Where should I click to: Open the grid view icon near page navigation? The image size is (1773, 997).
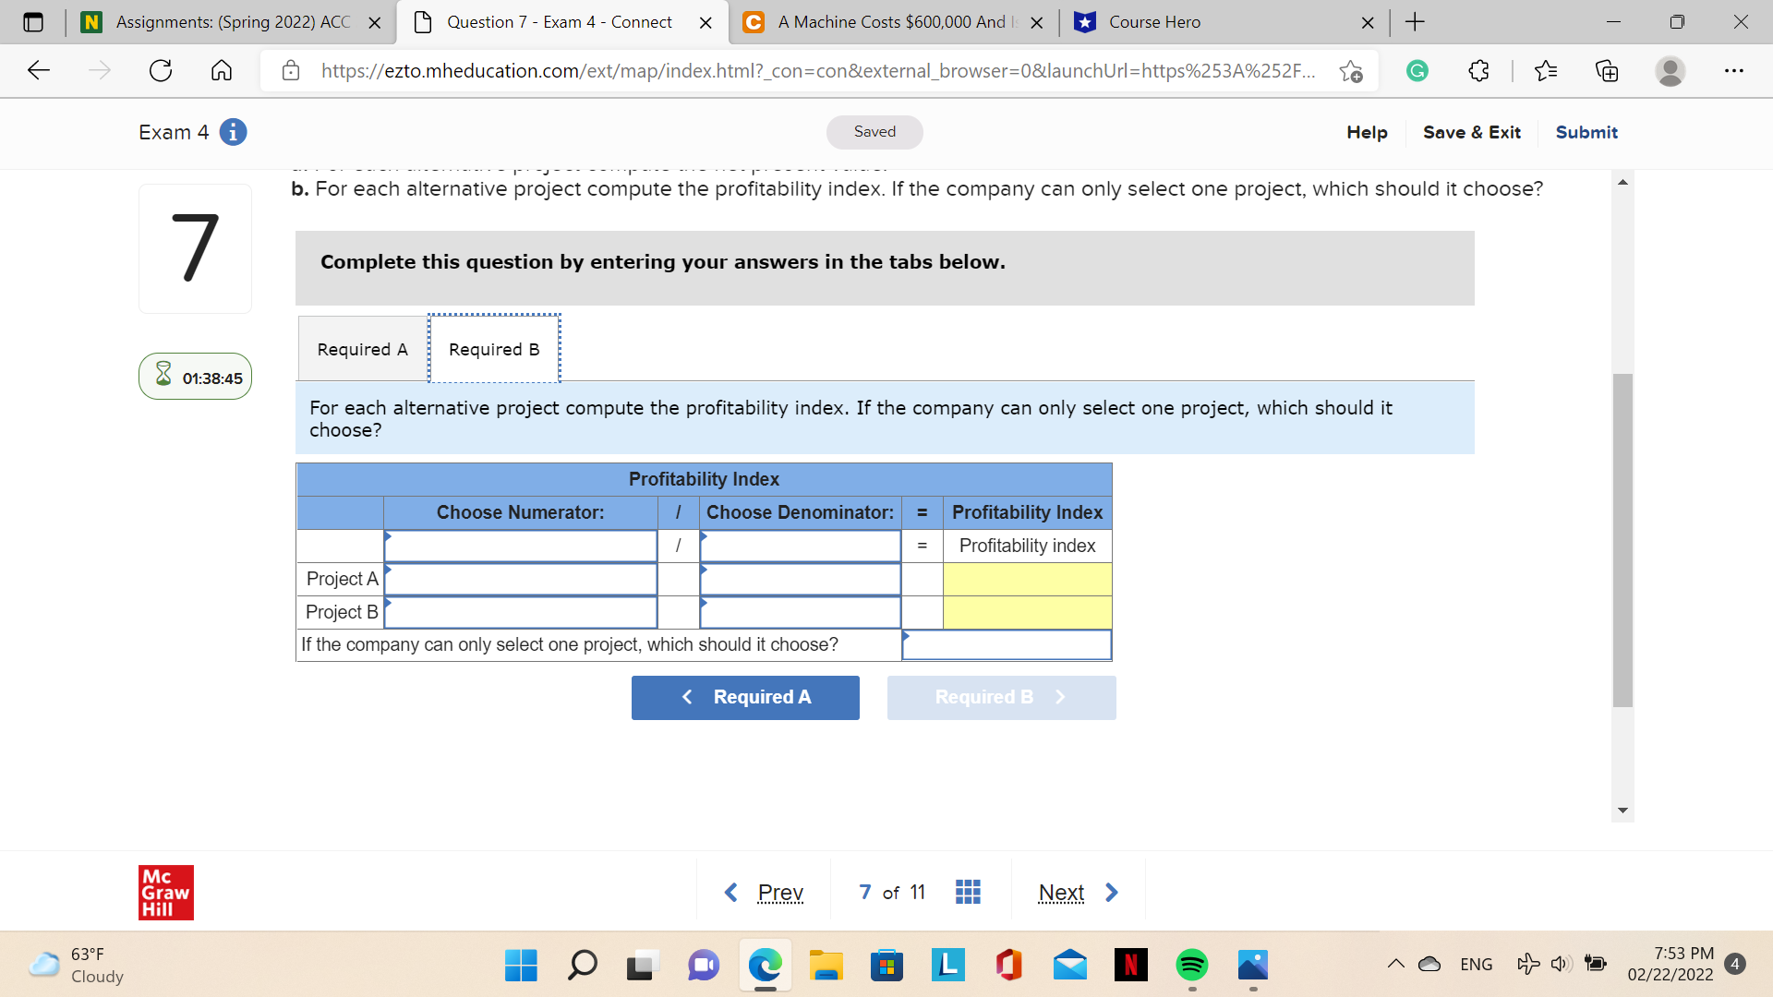point(968,891)
